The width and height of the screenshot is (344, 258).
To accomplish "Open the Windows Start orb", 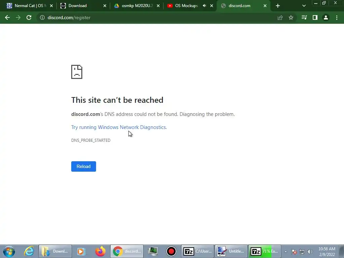I will coord(9,251).
